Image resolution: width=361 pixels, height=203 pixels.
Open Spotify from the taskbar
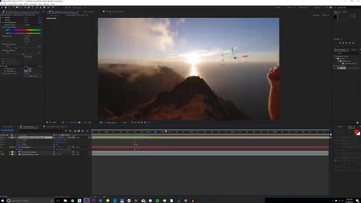click(157, 201)
